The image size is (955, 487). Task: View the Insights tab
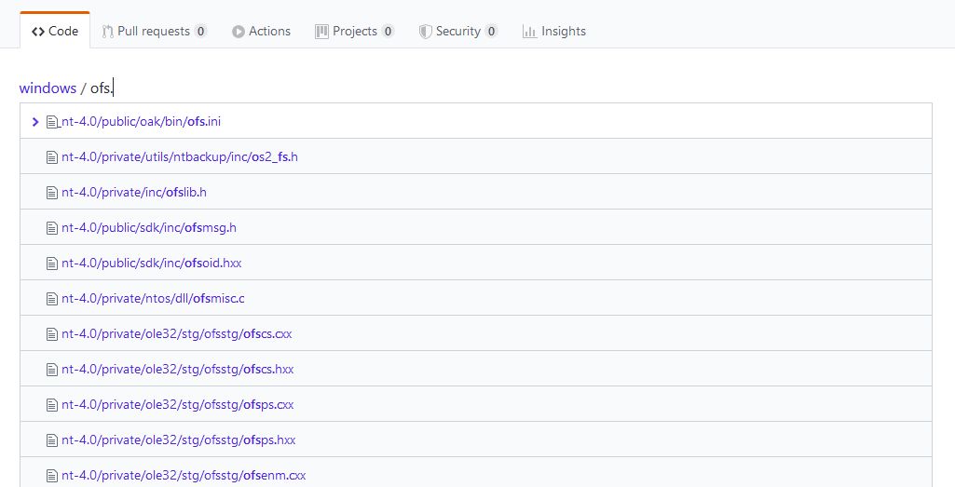coord(554,31)
